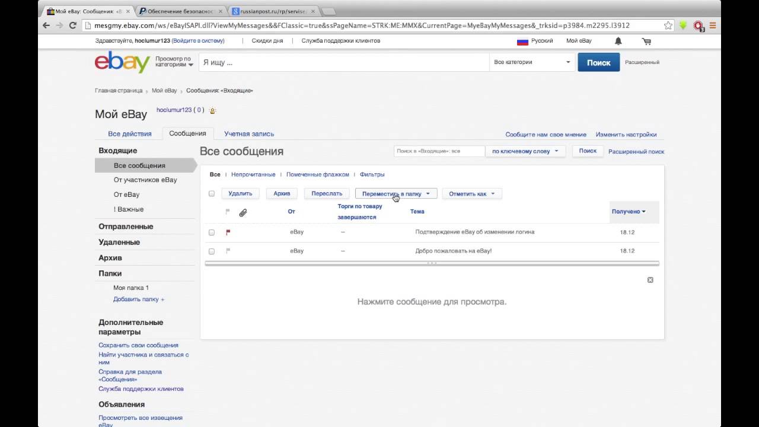Switch to 'Сообщения' tab
The image size is (759, 427).
187,133
